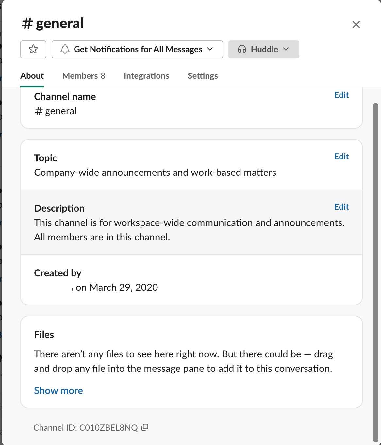The width and height of the screenshot is (381, 445).
Task: Select the Channel ID text C010ZBEL8NQ
Action: pyautogui.click(x=108, y=428)
